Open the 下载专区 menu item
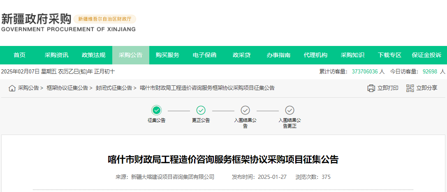The width and height of the screenshot is (447, 192). 389,55
